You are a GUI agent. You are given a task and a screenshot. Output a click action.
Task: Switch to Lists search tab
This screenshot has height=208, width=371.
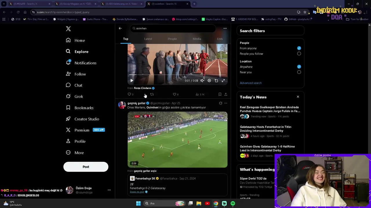(x=220, y=39)
